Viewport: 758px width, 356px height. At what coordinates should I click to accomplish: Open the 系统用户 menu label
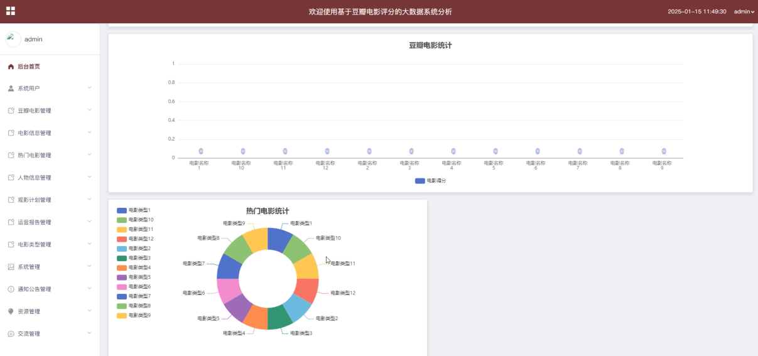click(29, 89)
